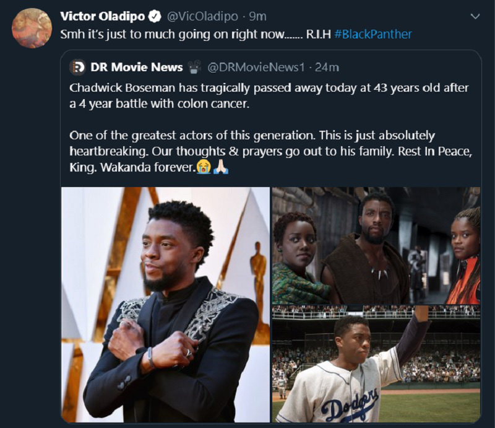Screen dimensions: 495x428
Task: Click the DR Movie News display name
Action: coord(137,67)
